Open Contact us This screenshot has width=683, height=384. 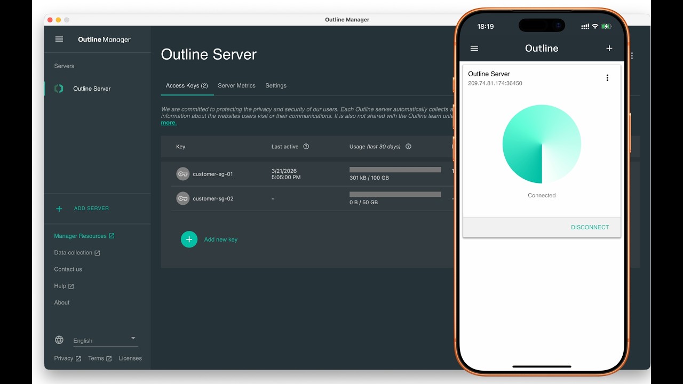point(68,269)
